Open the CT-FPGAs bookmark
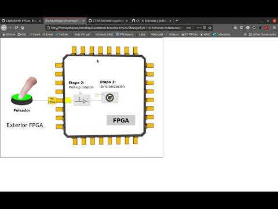 click(190, 34)
